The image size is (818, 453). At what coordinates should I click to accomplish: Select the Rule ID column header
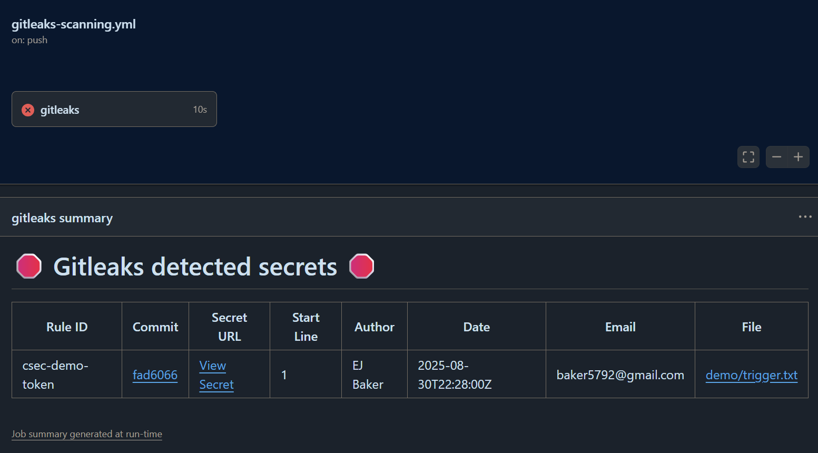66,327
